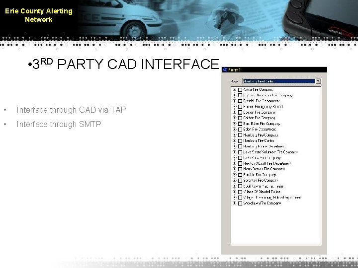Click 'Interface through CAD via TAP' bullet

click(x=71, y=110)
